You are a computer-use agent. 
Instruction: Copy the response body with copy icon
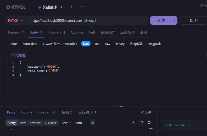[141, 123]
